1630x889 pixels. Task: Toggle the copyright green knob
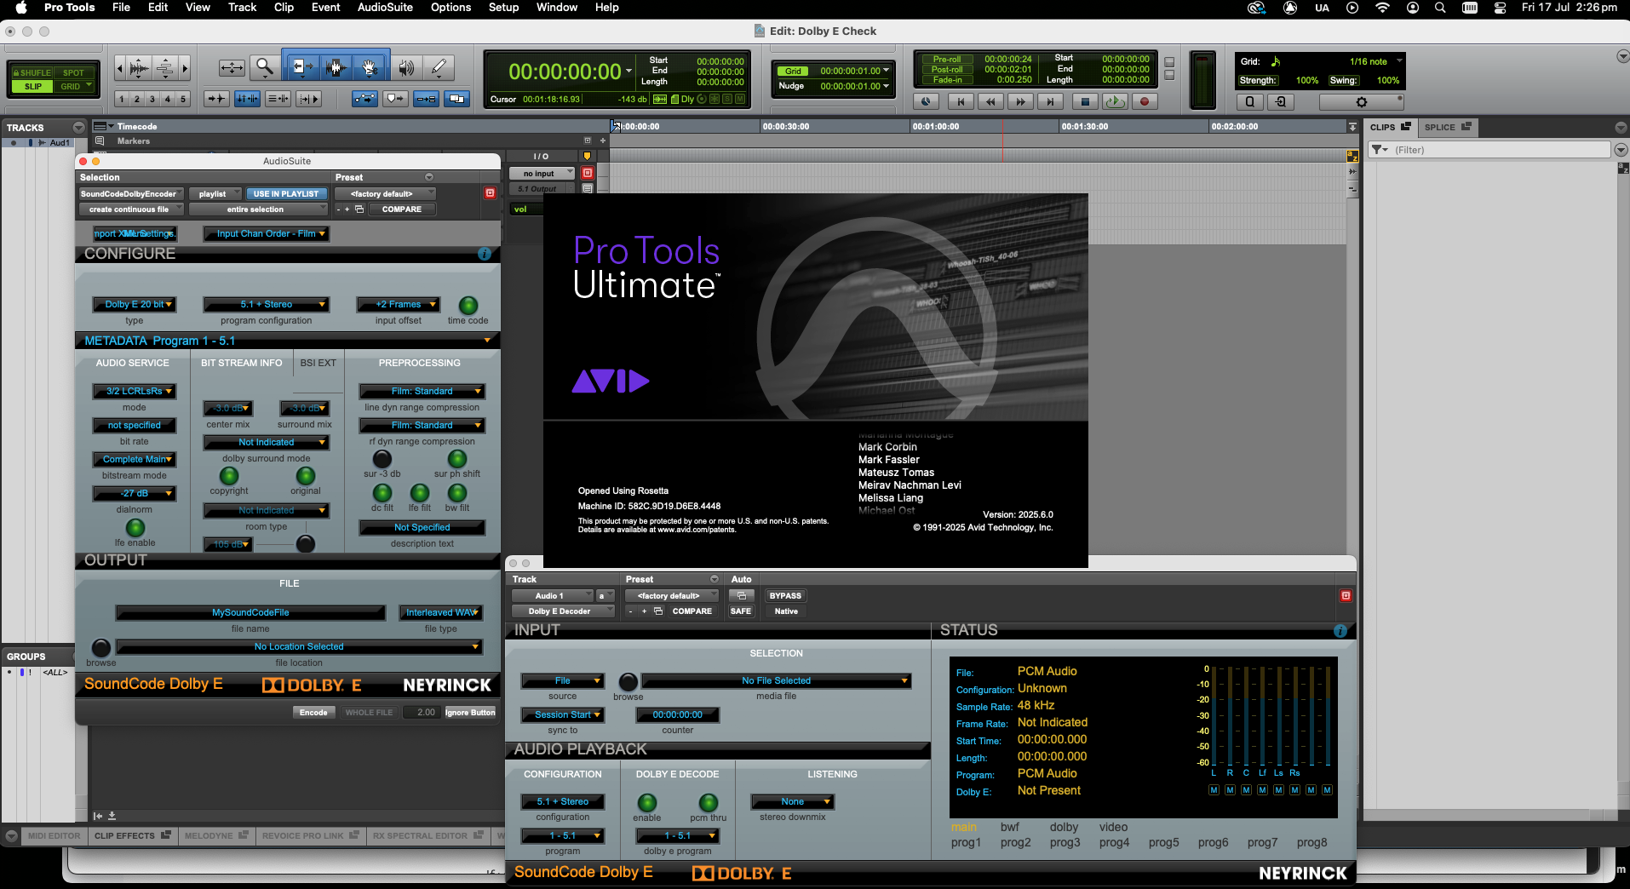point(229,476)
